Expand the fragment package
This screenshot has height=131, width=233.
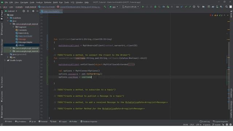coord(13,27)
